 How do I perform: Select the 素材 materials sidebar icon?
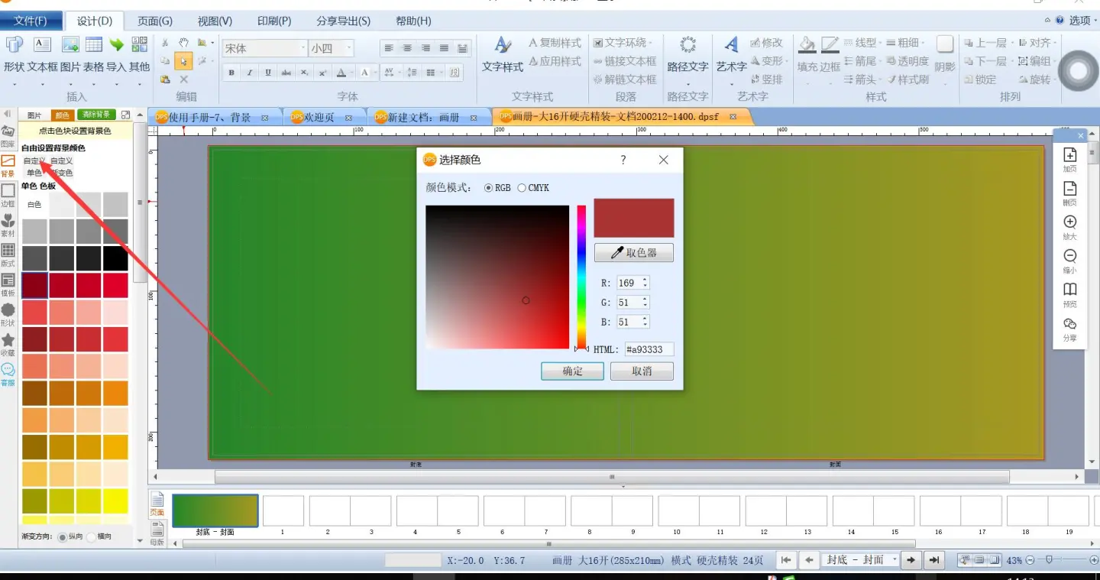coord(8,224)
